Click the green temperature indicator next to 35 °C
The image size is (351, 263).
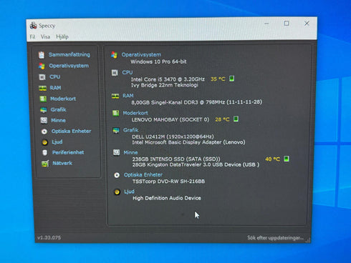(x=231, y=79)
